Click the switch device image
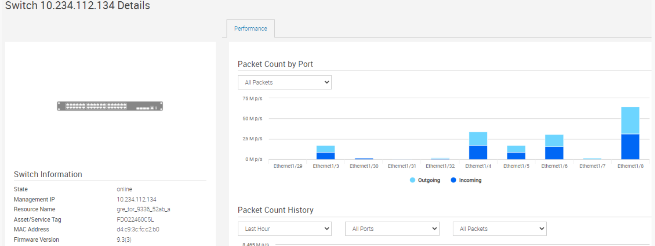The height and width of the screenshot is (246, 655). [110, 106]
